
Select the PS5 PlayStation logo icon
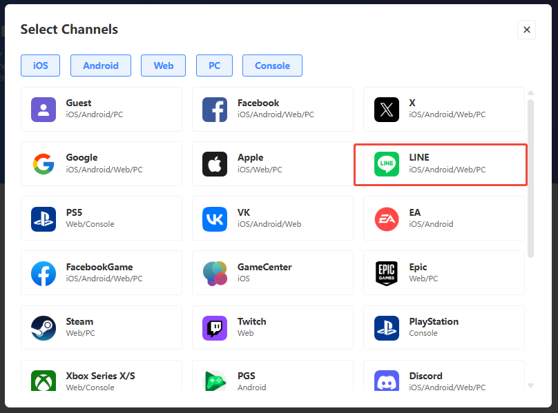[44, 219]
